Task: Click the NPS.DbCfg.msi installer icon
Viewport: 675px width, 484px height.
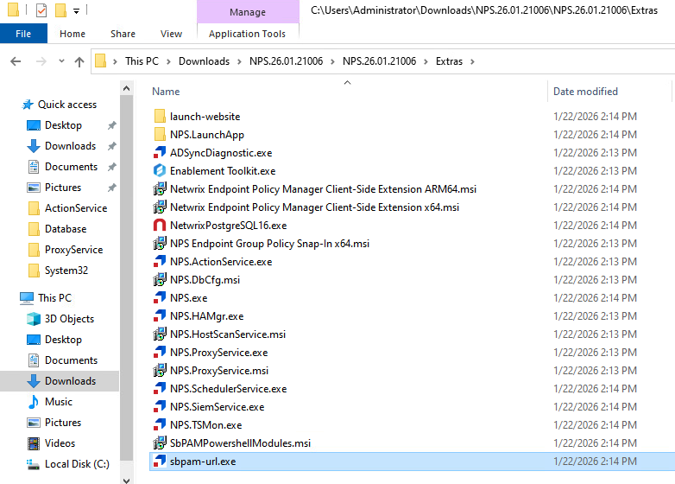Action: [160, 280]
